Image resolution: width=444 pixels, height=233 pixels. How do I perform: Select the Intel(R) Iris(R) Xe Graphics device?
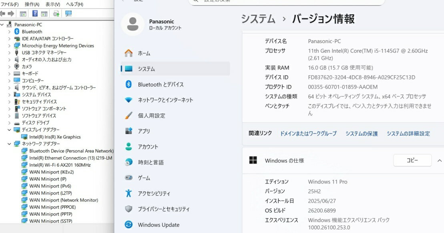point(55,137)
